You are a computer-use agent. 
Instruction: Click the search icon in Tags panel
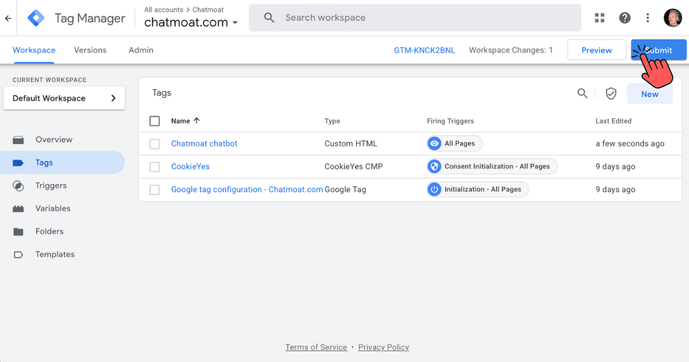582,94
